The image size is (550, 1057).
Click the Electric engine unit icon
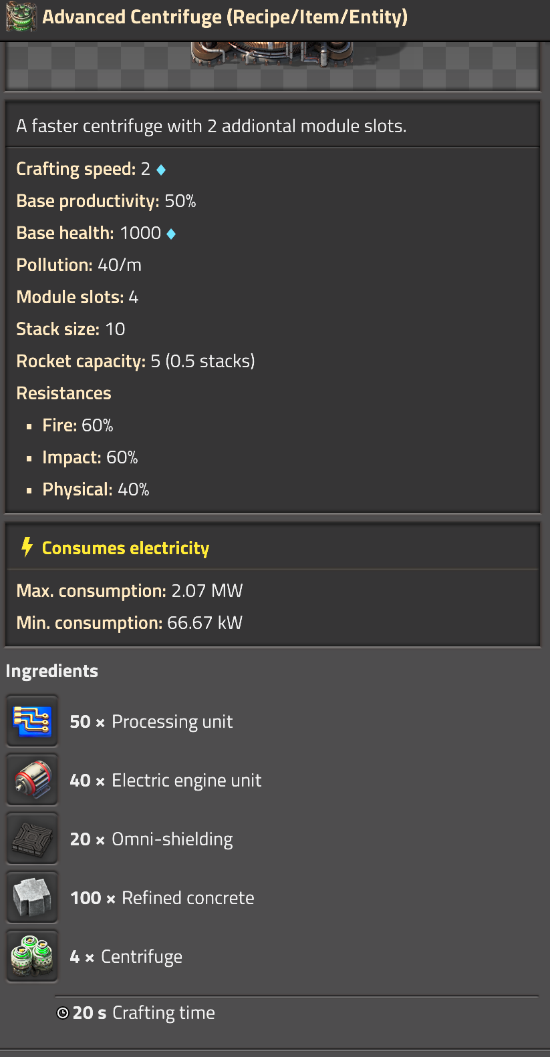[x=32, y=780]
